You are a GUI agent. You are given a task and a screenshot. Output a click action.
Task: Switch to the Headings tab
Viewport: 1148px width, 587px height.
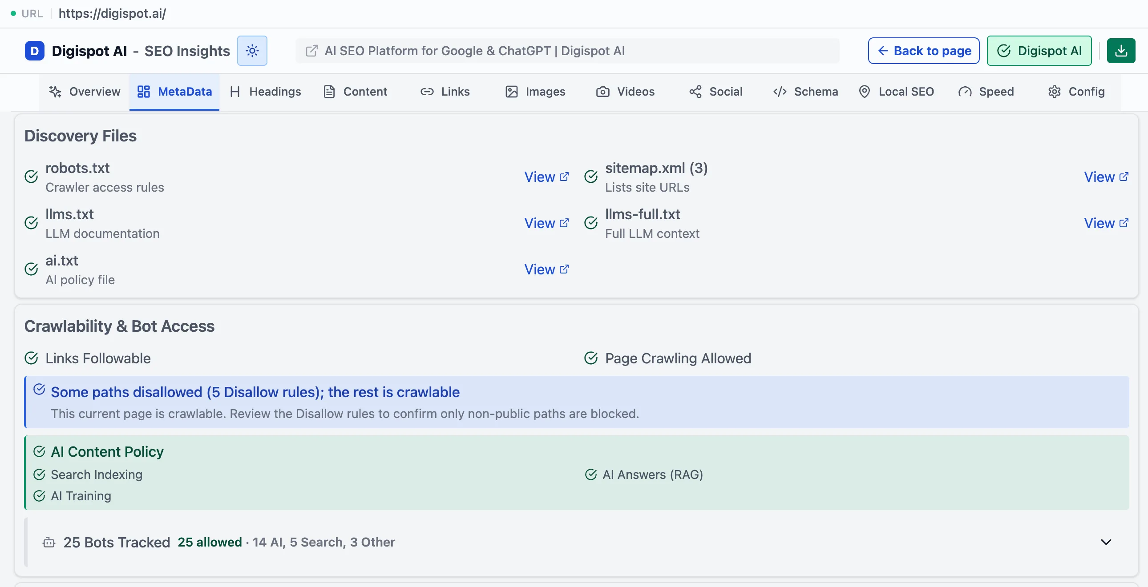pyautogui.click(x=266, y=92)
